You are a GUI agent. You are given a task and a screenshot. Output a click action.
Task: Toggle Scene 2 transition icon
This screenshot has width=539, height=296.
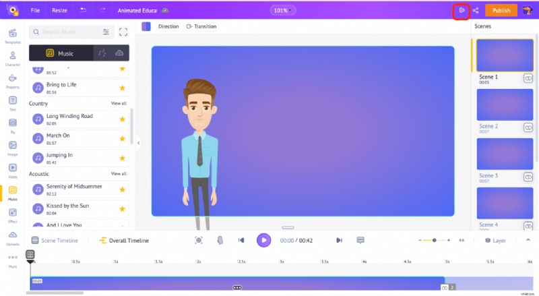click(528, 127)
